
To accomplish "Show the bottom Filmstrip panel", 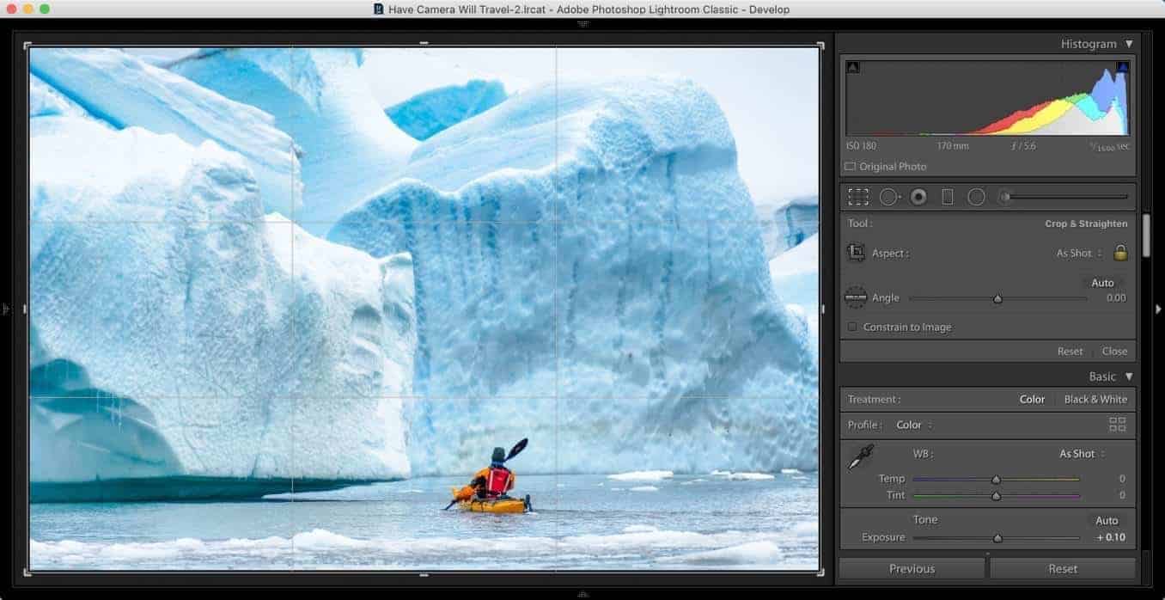I will [583, 593].
